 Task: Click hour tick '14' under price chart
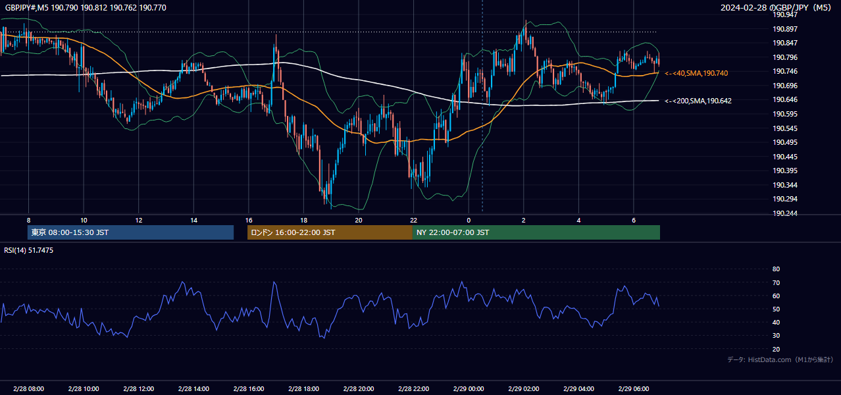pos(193,220)
